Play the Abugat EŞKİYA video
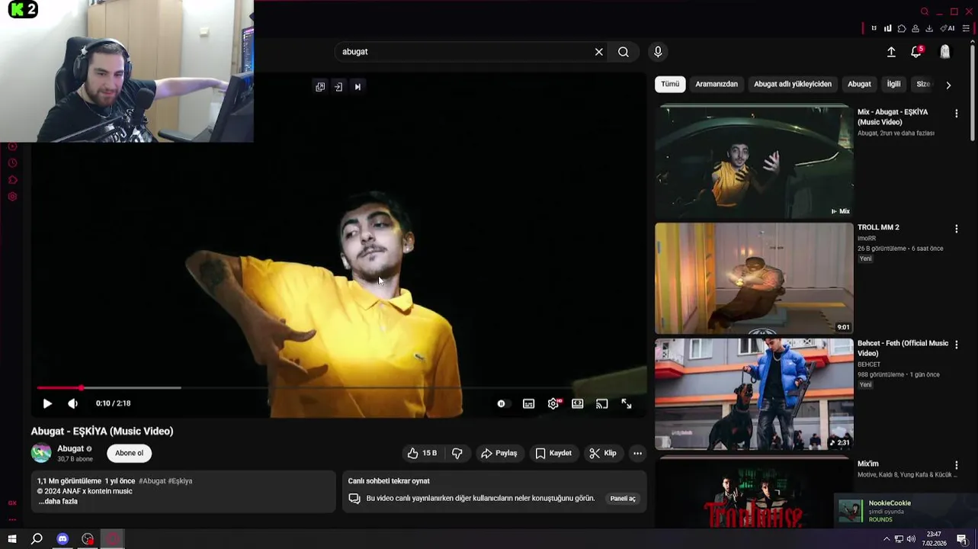 coord(47,403)
